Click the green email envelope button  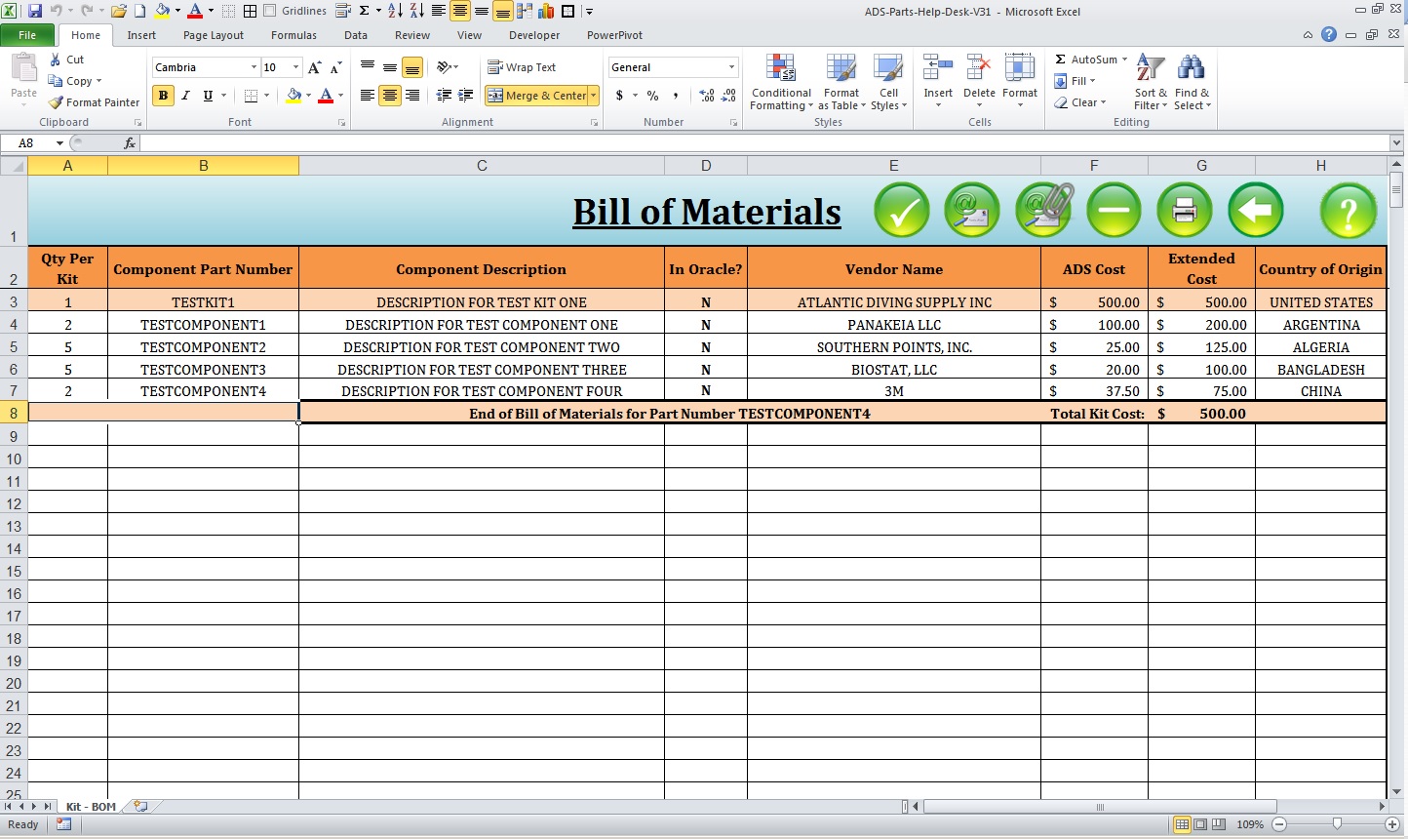(x=972, y=210)
